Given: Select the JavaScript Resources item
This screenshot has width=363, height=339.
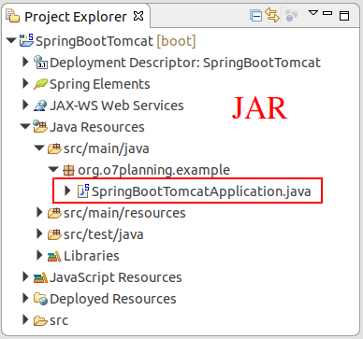Looking at the screenshot, I should tap(116, 277).
